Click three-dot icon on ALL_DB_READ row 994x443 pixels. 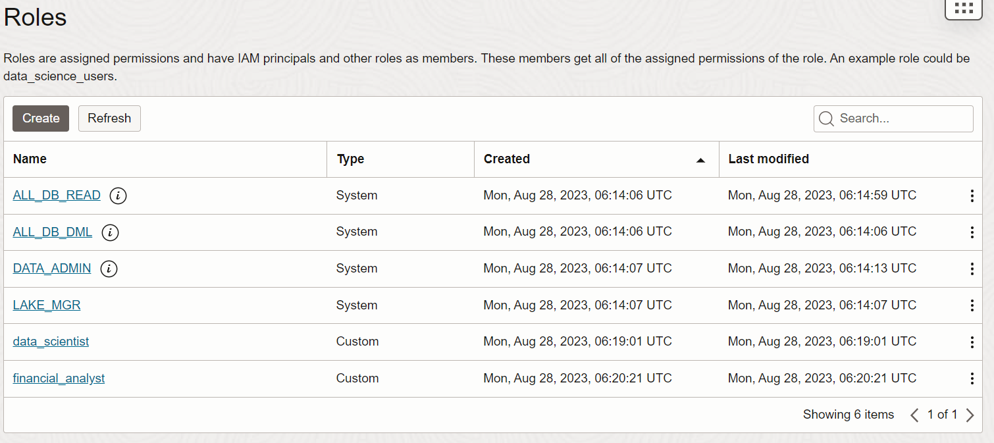tap(972, 195)
